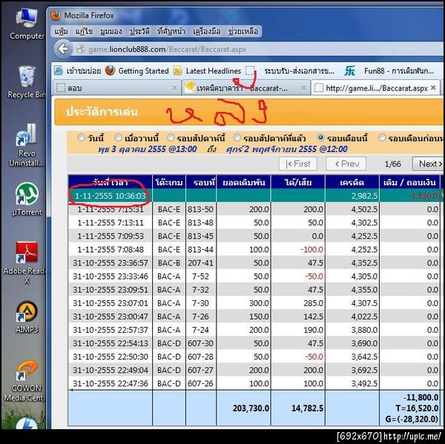Click the ได้/เสีย column header
Image resolution: width=445 pixels, height=444 pixels.
(x=298, y=182)
